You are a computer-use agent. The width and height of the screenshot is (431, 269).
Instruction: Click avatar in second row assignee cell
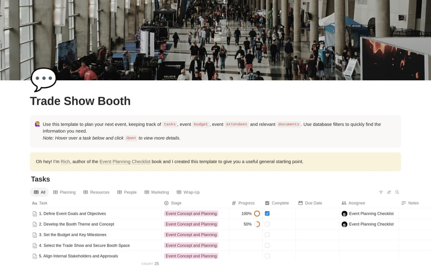[x=344, y=224]
